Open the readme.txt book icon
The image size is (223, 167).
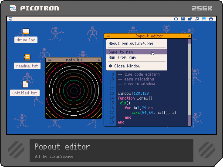(27, 57)
